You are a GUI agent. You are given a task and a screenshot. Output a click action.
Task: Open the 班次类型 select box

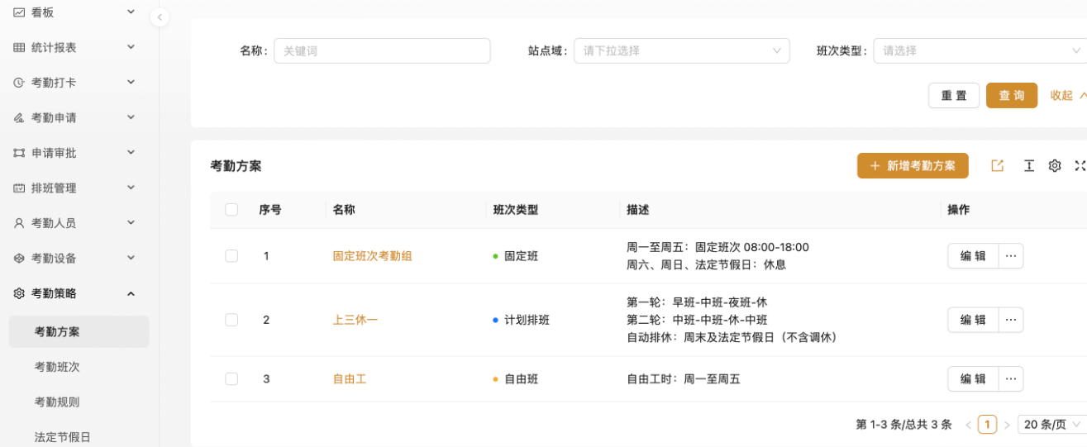pos(980,50)
